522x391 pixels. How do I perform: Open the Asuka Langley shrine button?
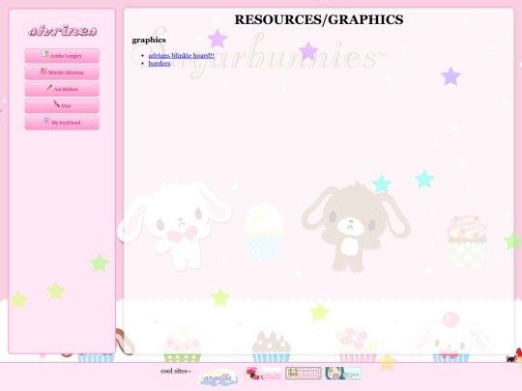pyautogui.click(x=62, y=56)
